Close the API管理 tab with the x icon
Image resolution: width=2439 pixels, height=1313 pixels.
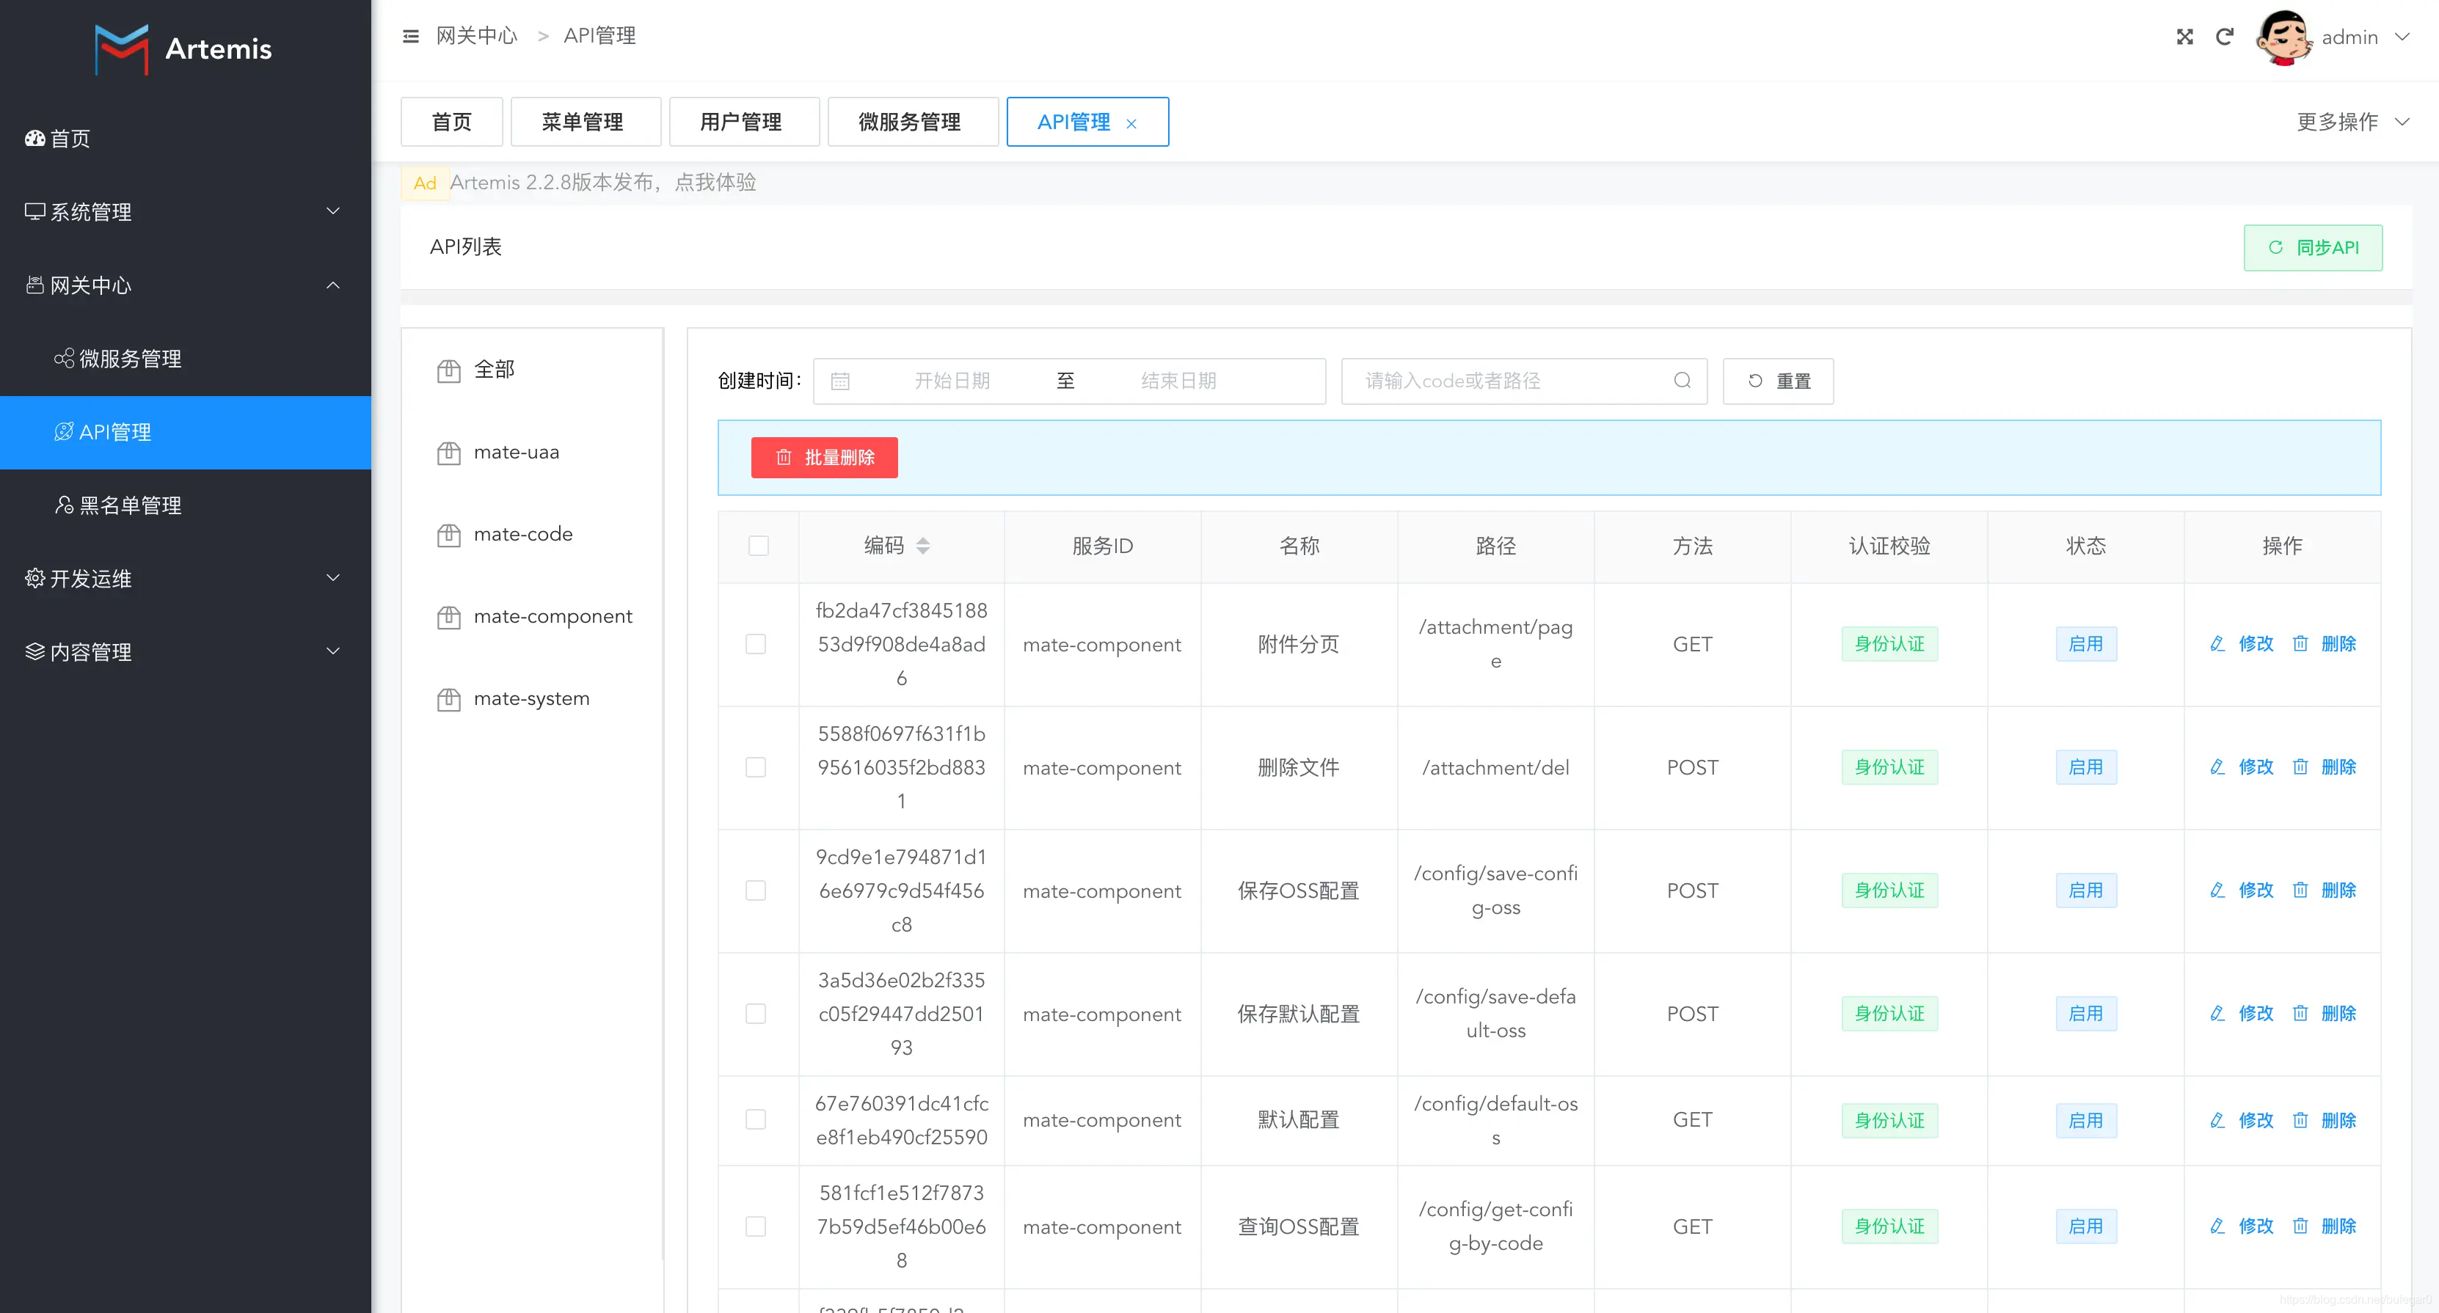[1131, 123]
